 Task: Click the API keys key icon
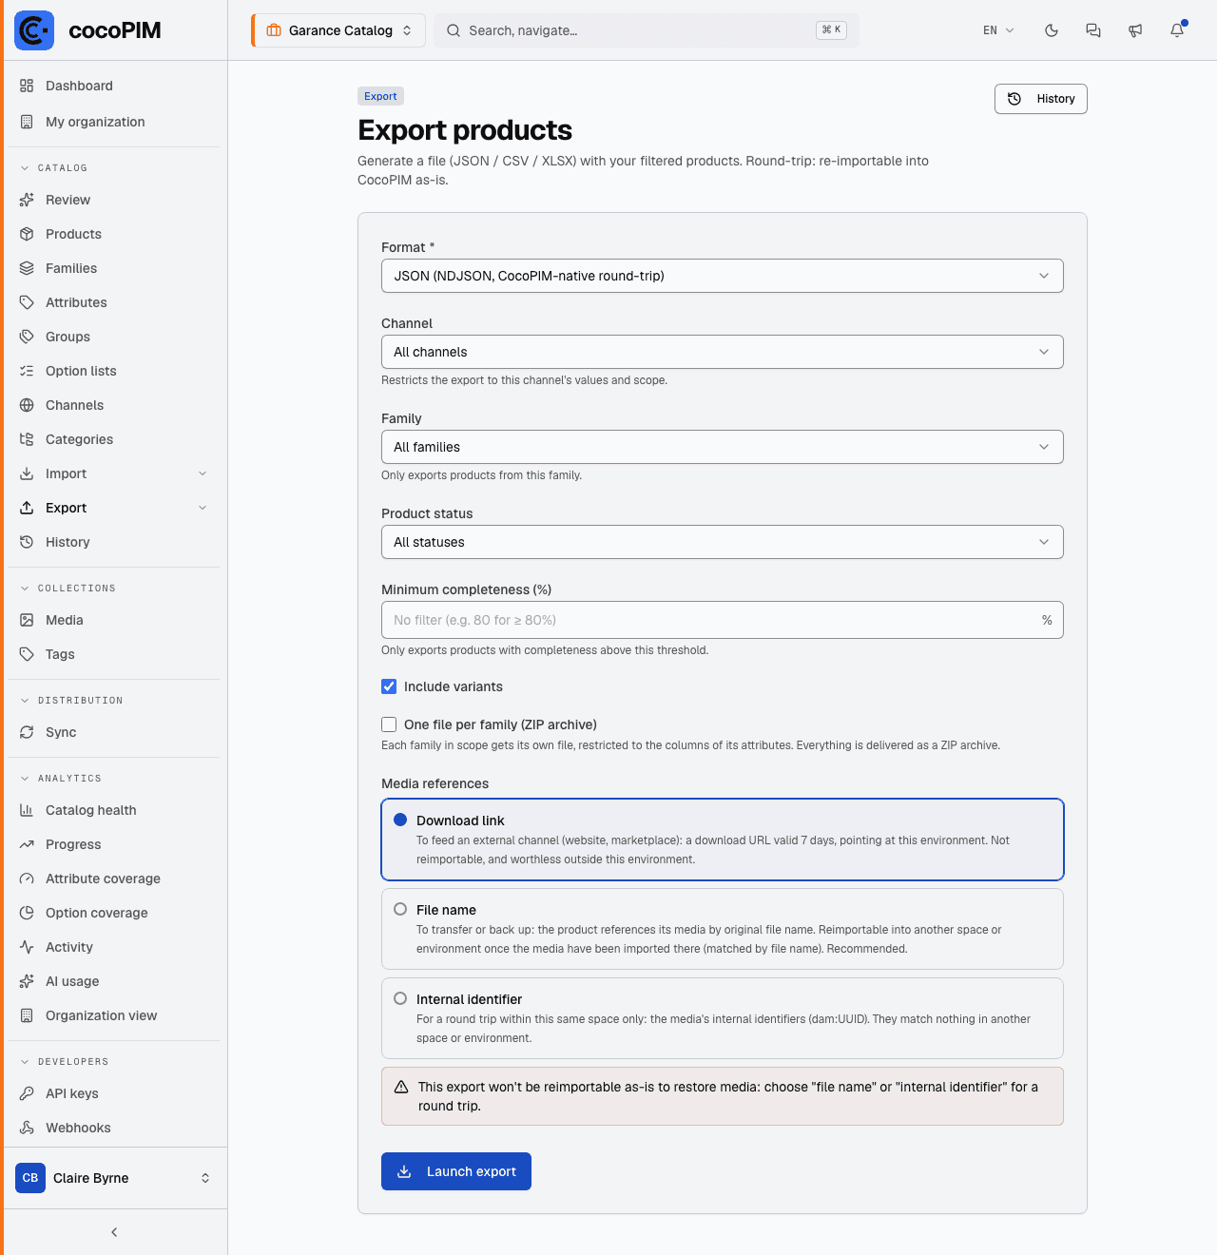[27, 1093]
